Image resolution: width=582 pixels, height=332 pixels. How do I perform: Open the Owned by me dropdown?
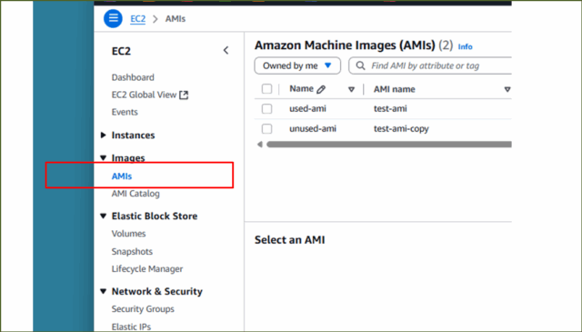point(297,65)
